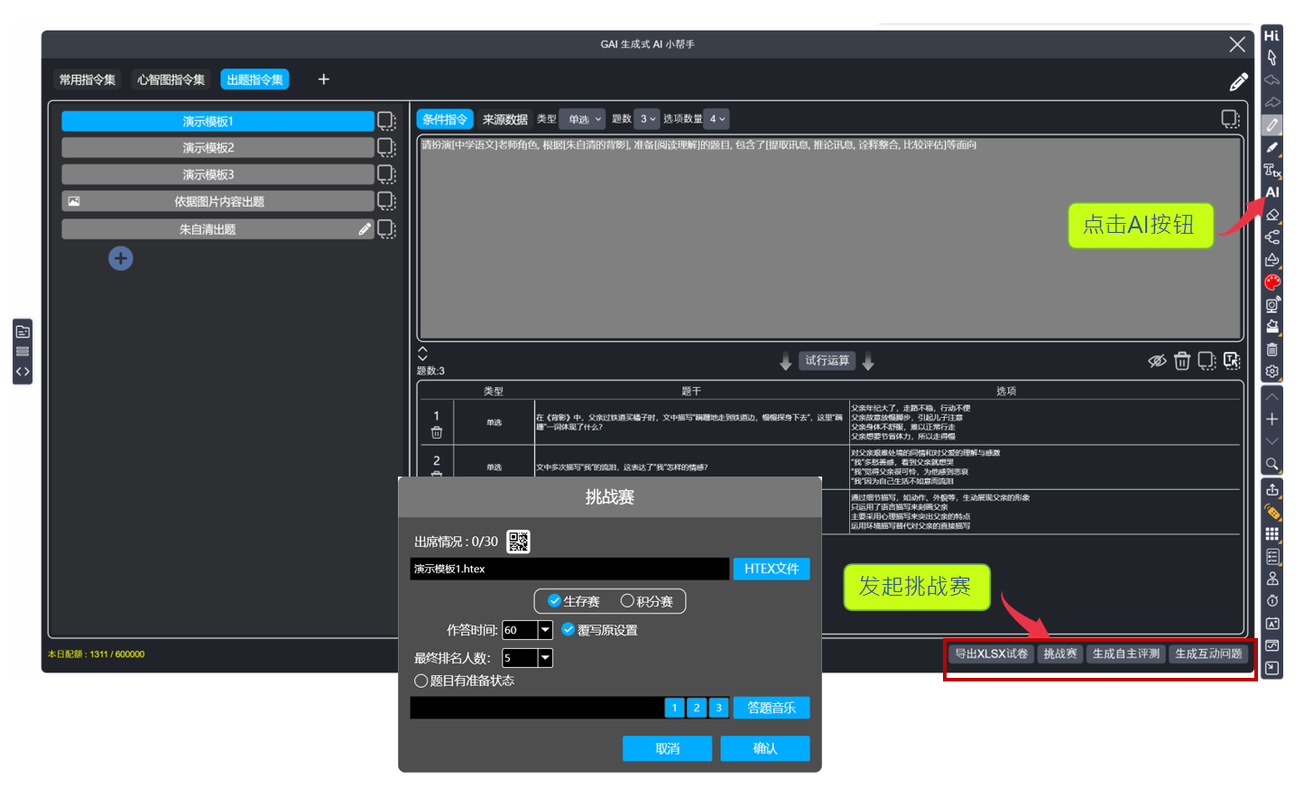
Task: Click the pencil edit icon at top right
Action: pos(1238,82)
